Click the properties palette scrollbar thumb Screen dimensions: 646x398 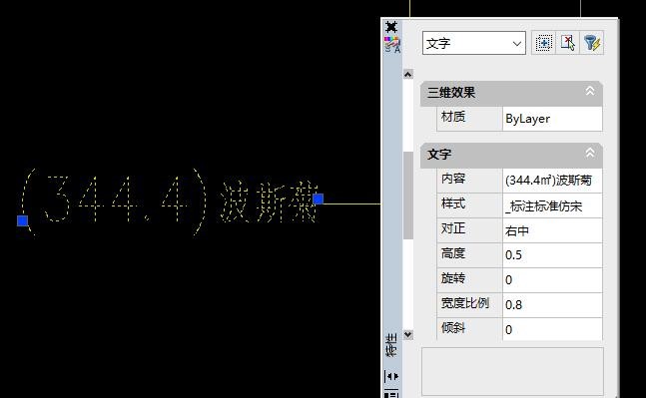click(x=408, y=196)
